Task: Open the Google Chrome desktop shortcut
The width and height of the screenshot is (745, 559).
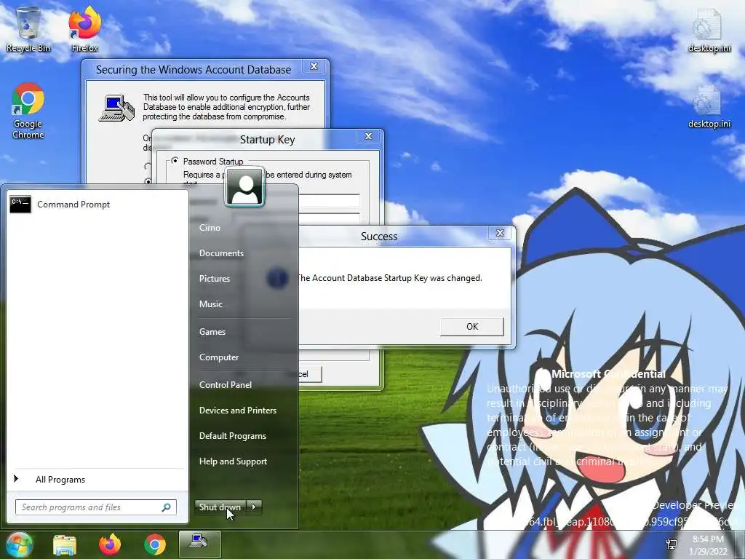Action: click(28, 111)
